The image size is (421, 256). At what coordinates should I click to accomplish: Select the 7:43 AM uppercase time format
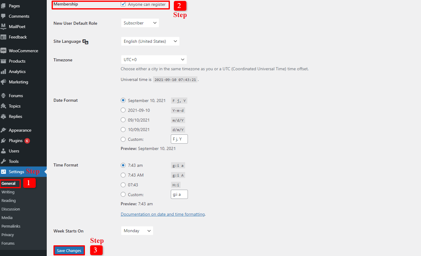123,175
